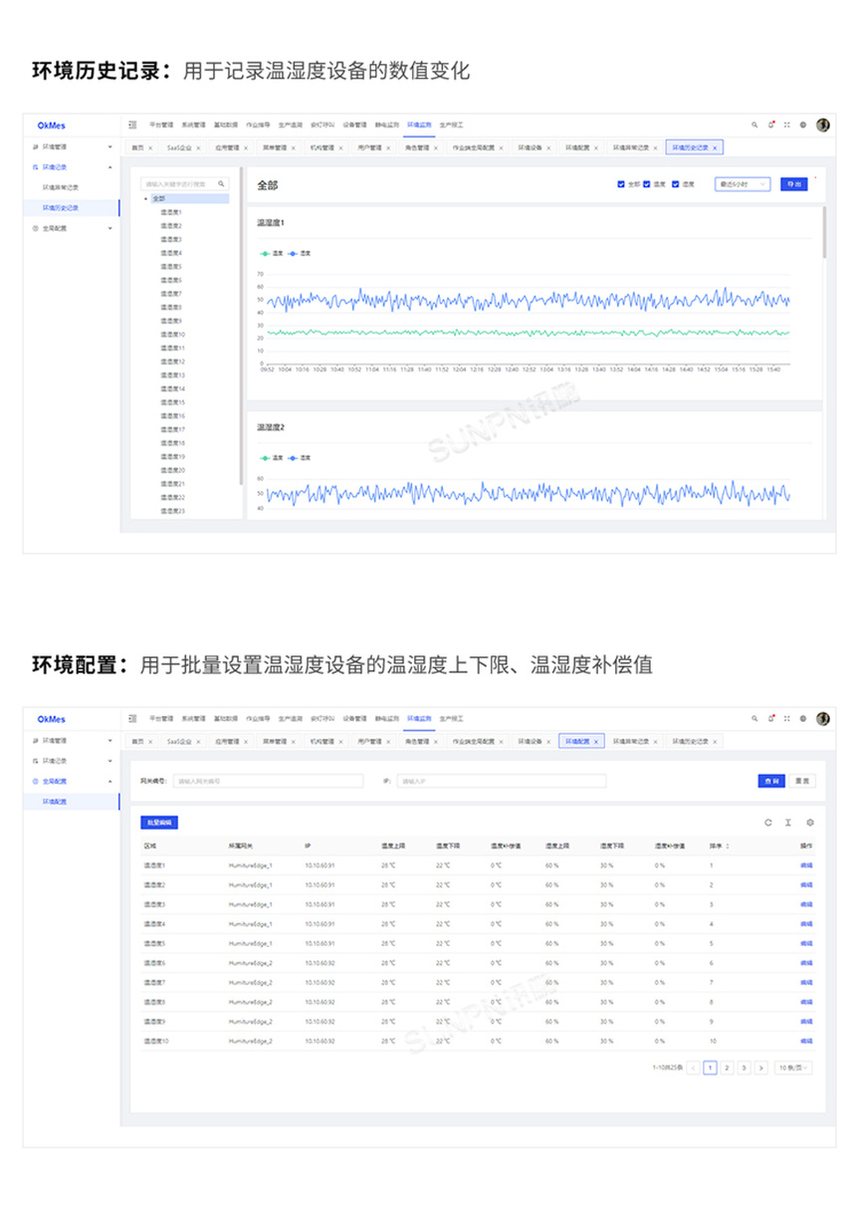This screenshot has width=856, height=1212.
Task: Toggle fullscreen icon in 环境历史记录 screenshot header
Action: [x=787, y=125]
